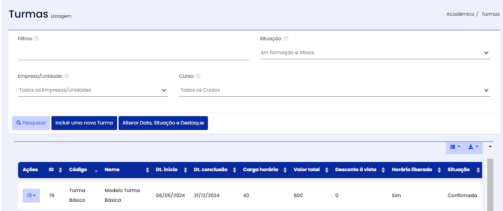This screenshot has width=503, height=211.
Task: Click the help icon beside Situação label
Action: (x=286, y=38)
